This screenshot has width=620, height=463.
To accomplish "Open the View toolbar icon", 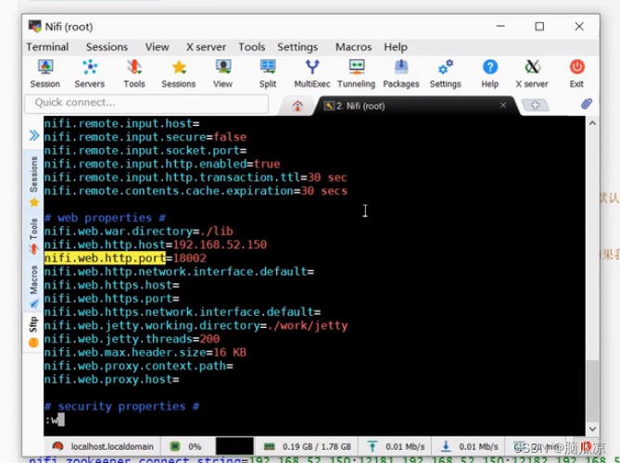I will click(223, 73).
